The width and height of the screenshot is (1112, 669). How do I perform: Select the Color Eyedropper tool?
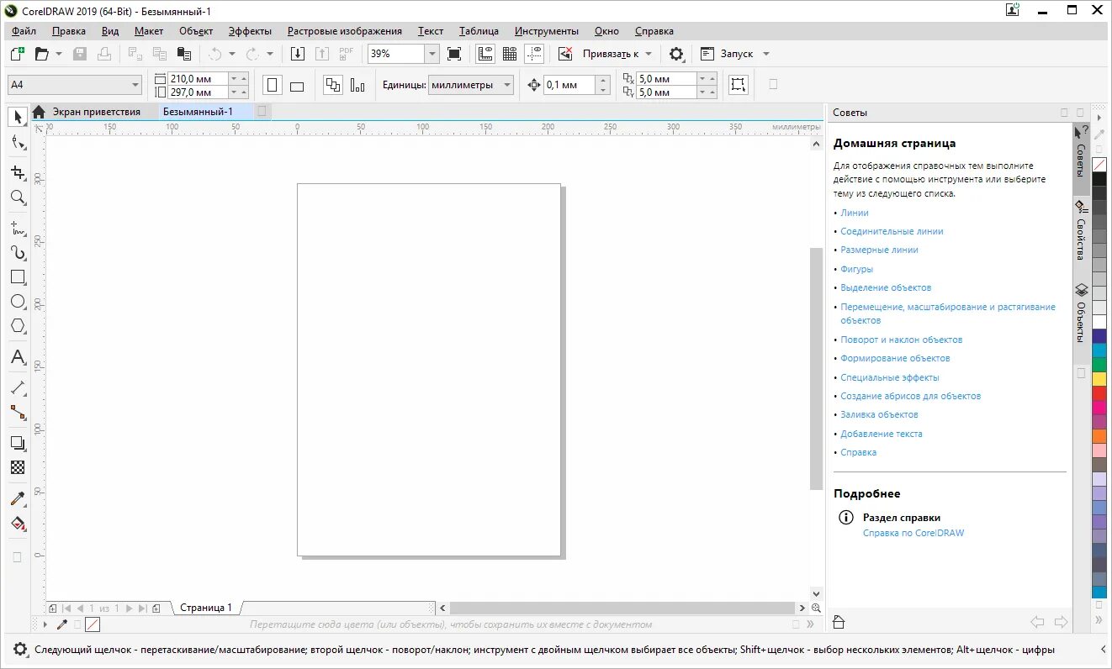17,498
